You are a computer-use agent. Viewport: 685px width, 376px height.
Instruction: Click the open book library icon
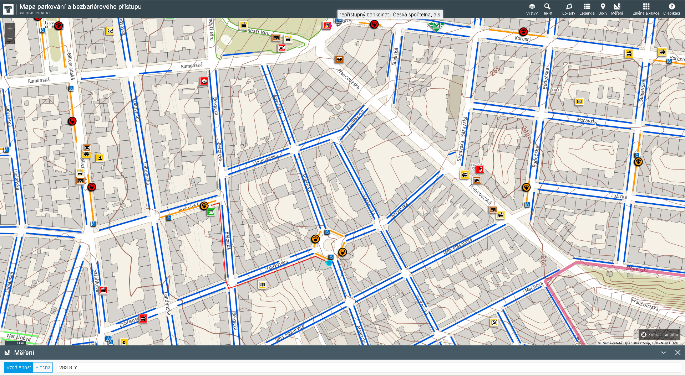point(263,284)
